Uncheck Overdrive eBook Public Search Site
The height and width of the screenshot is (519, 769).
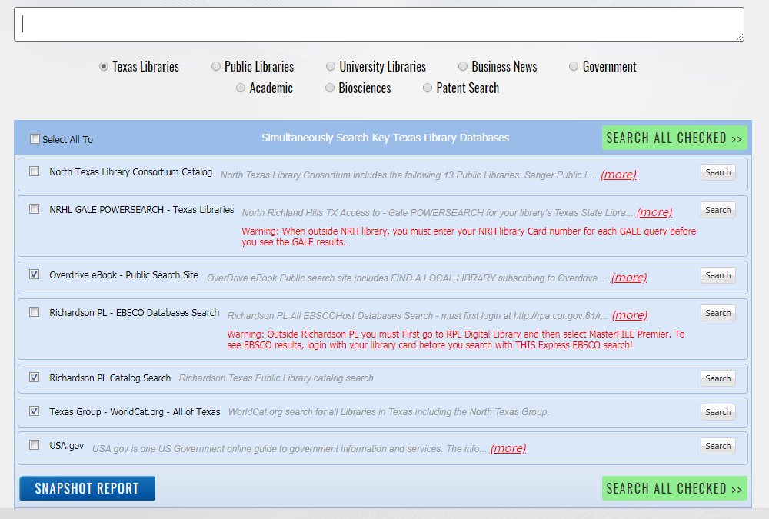(35, 274)
